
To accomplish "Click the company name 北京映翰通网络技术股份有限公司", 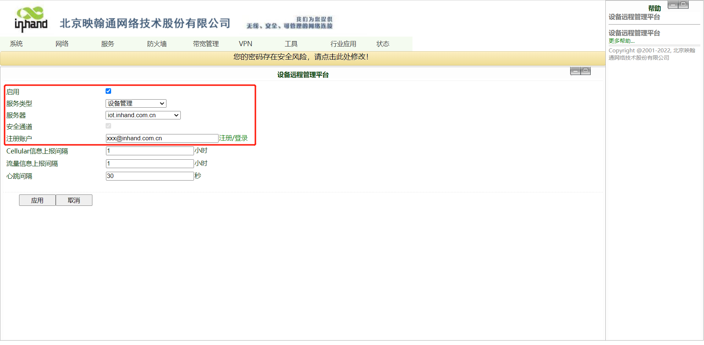I will coord(145,23).
